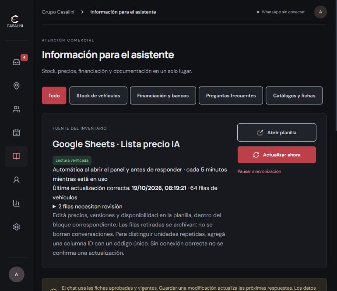337x291 pixels.
Task: Click the shield icon in the notice banner
Action: 53,290
